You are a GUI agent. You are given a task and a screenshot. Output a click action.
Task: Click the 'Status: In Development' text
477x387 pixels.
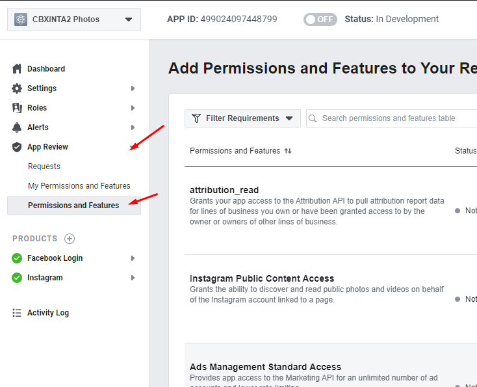click(x=391, y=19)
